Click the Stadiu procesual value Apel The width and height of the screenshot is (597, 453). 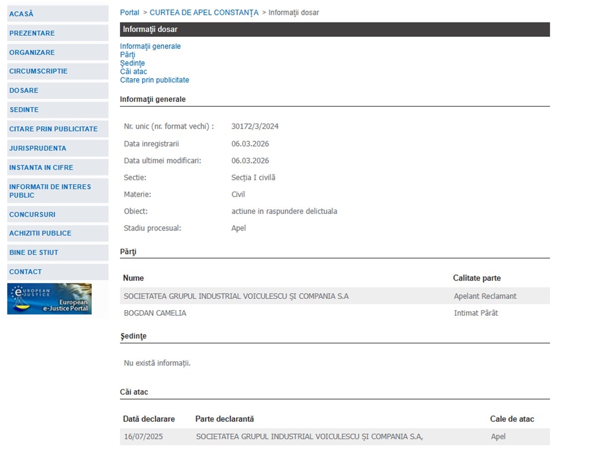click(239, 228)
